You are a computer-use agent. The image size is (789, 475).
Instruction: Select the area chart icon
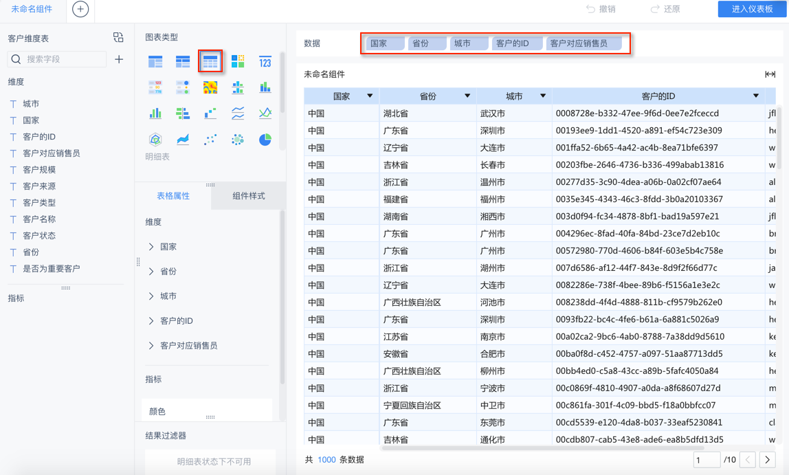coord(183,140)
